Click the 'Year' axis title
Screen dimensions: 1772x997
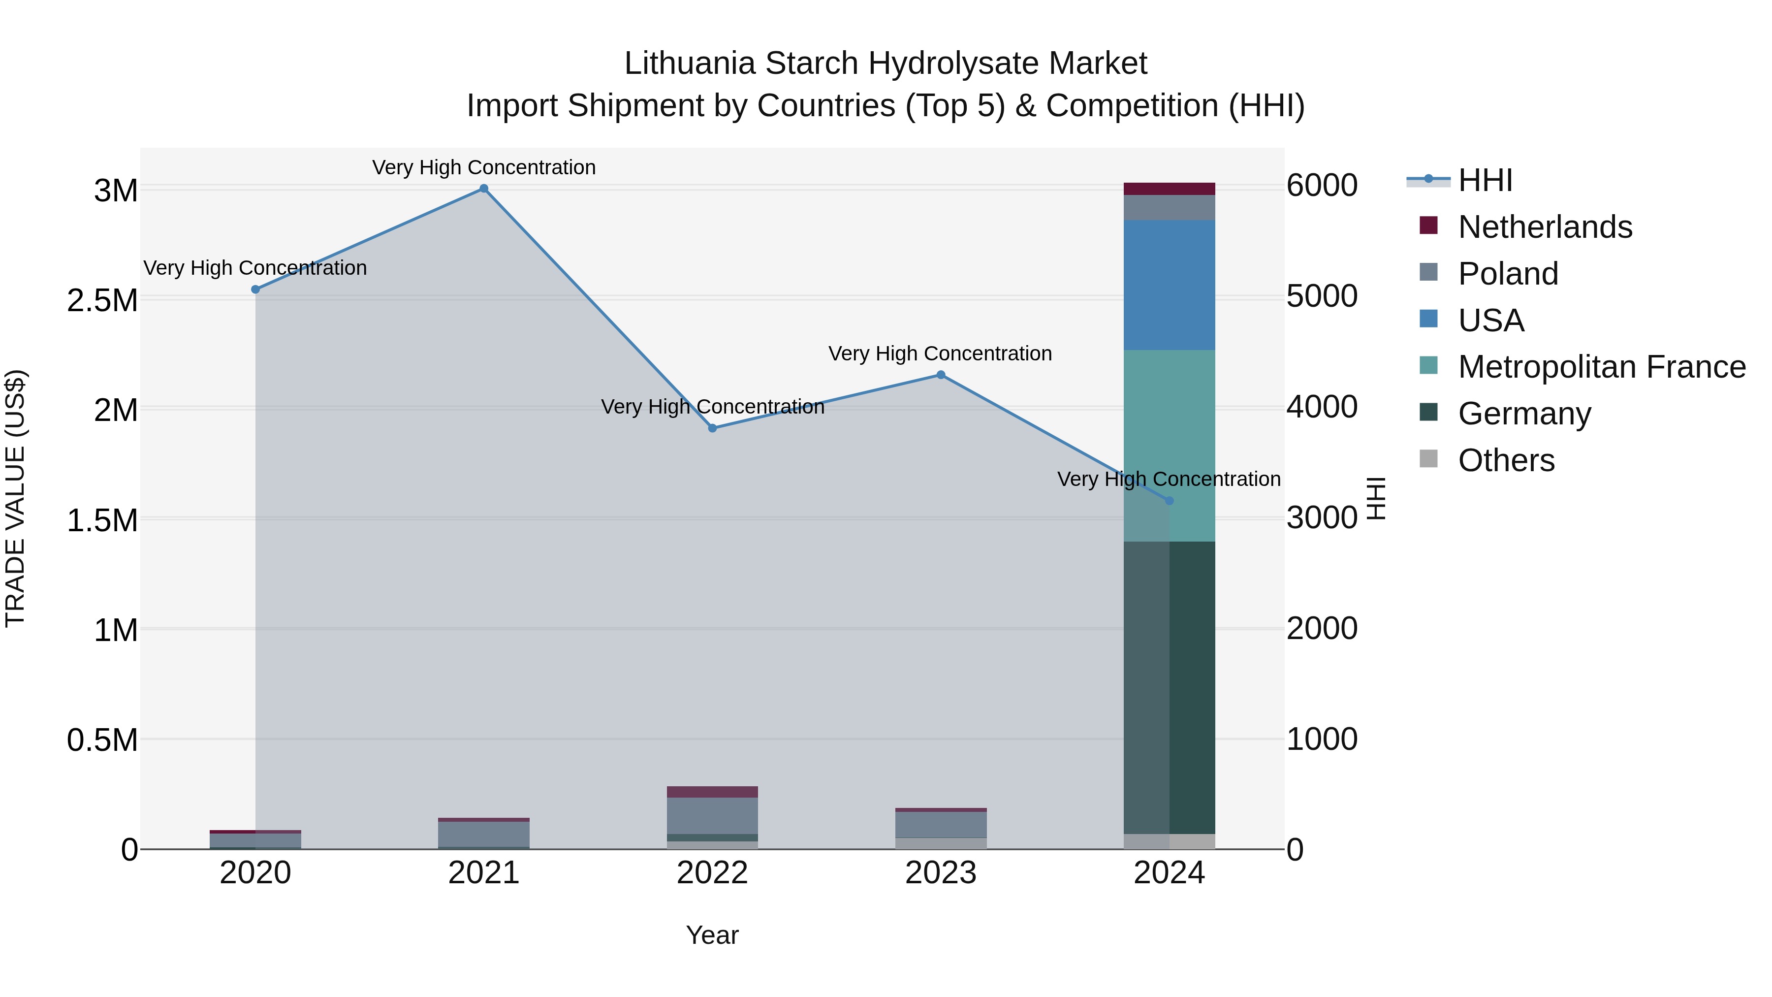pyautogui.click(x=712, y=936)
